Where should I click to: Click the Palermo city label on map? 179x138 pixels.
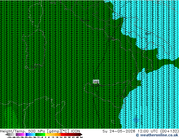pos(98,86)
